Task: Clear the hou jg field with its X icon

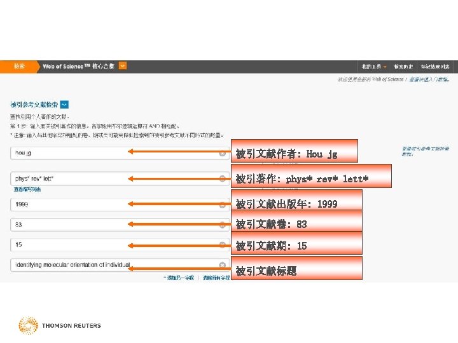Action: click(222, 154)
